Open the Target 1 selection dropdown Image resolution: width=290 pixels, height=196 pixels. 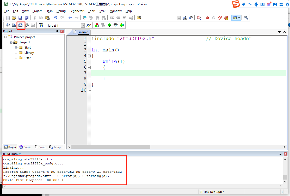tap(83, 25)
